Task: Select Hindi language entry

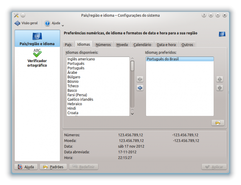Action: (98, 108)
